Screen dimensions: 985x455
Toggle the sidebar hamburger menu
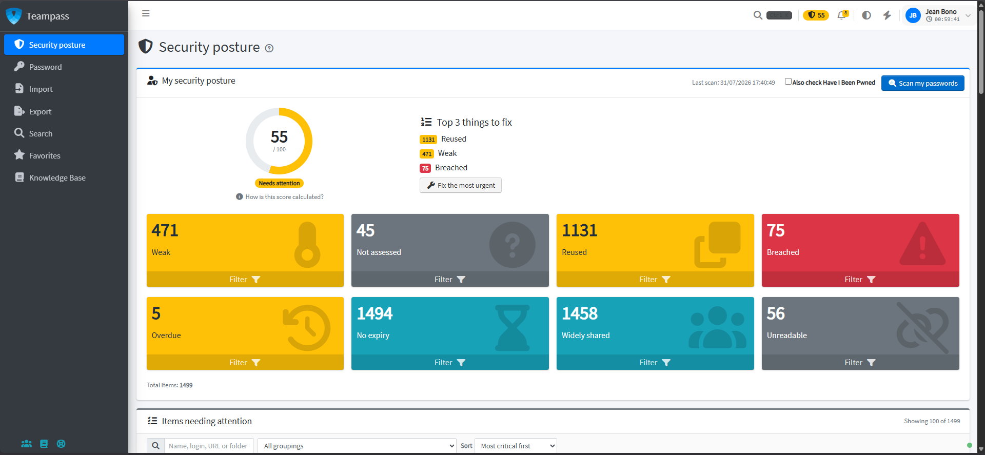tap(146, 13)
